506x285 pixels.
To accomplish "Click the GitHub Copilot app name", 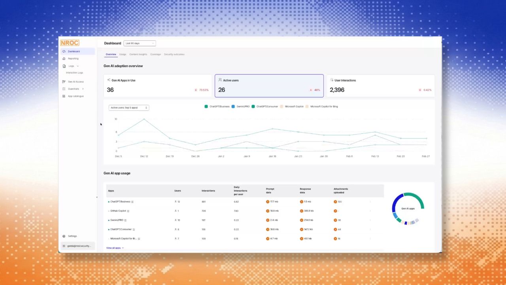I will [x=118, y=211].
